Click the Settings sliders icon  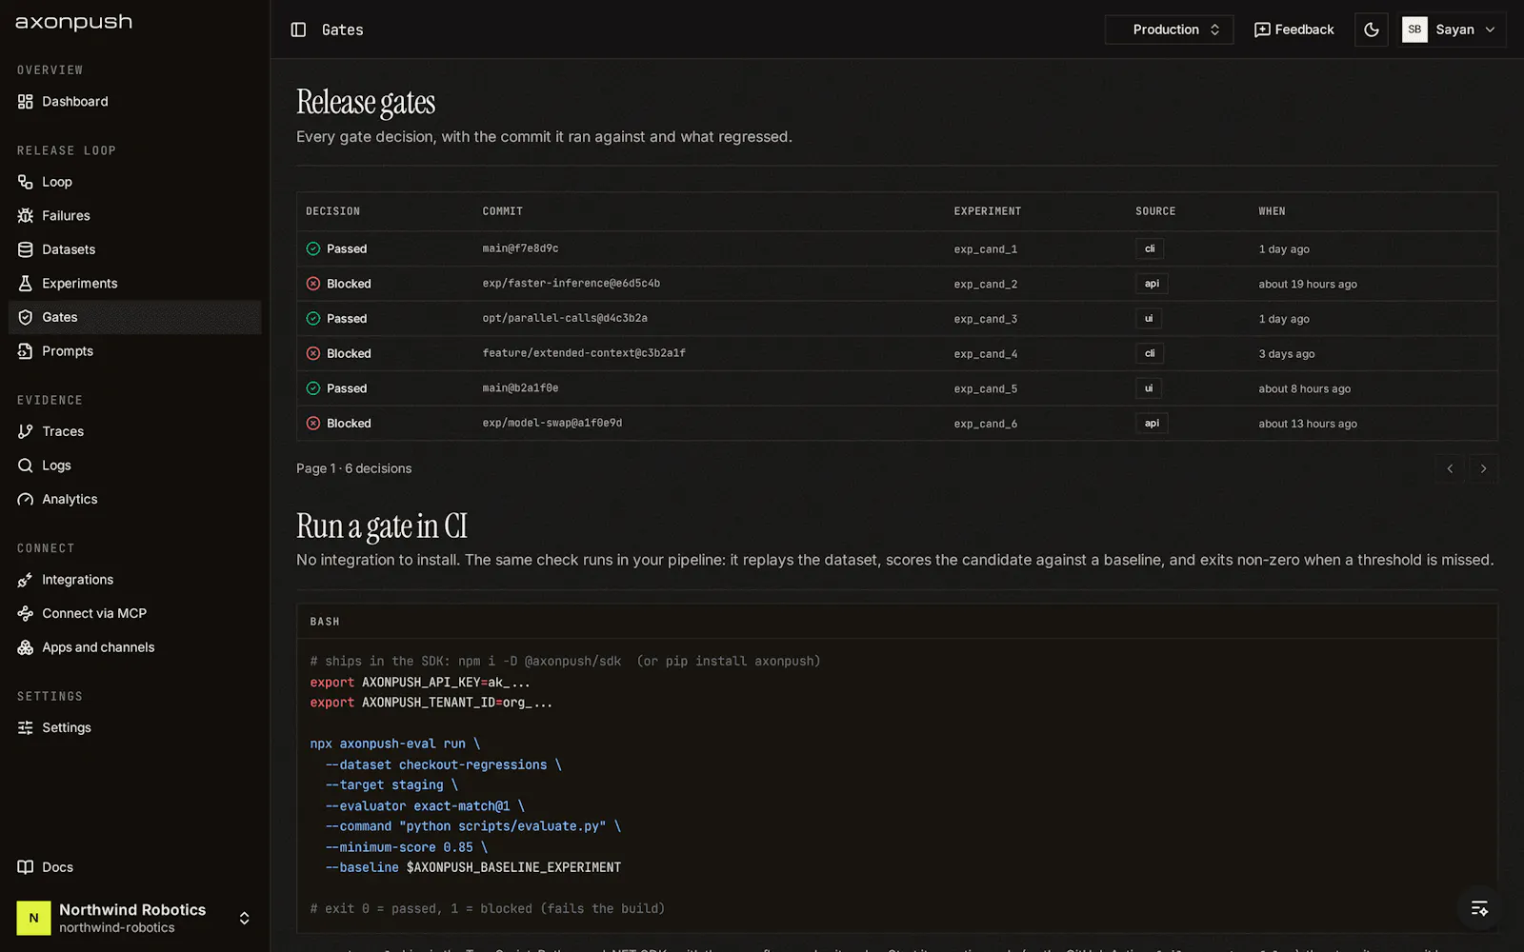pos(26,727)
